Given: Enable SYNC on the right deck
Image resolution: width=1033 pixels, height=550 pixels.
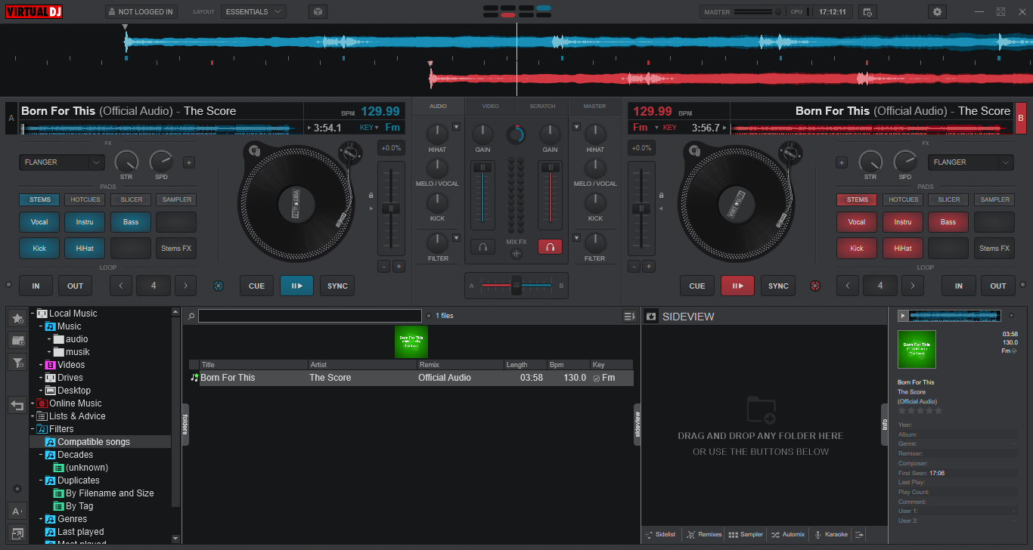Looking at the screenshot, I should 778,286.
